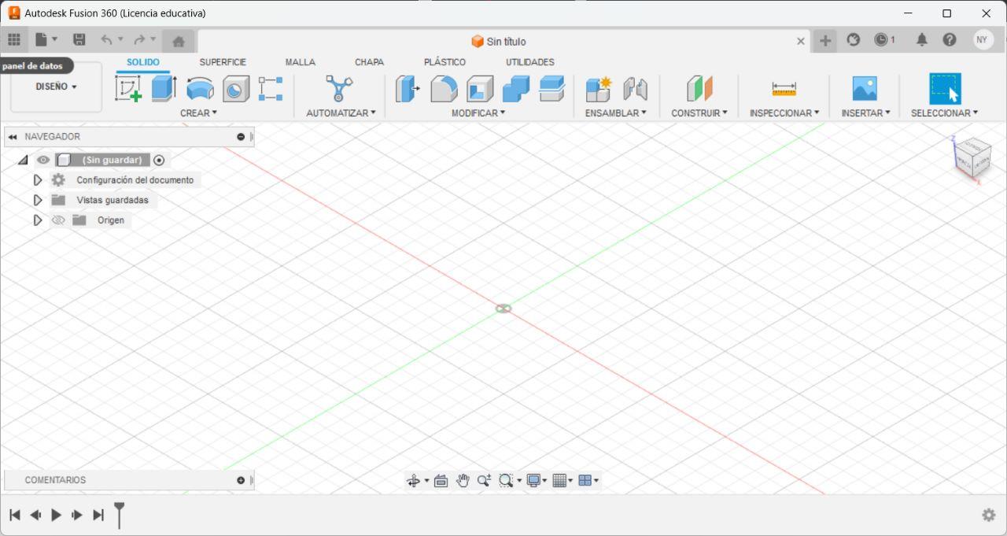Select the Offset Plane construction tool

(699, 88)
